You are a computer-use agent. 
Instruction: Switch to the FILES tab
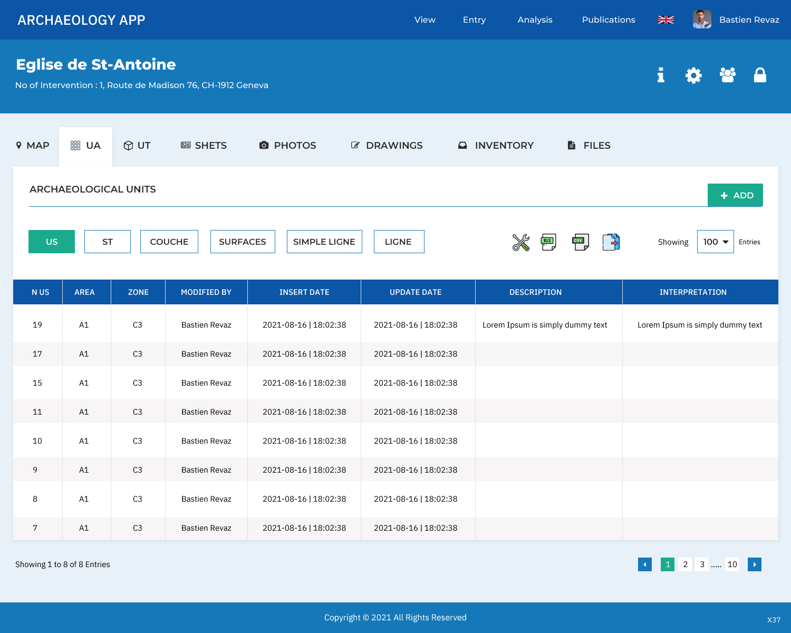pos(589,146)
